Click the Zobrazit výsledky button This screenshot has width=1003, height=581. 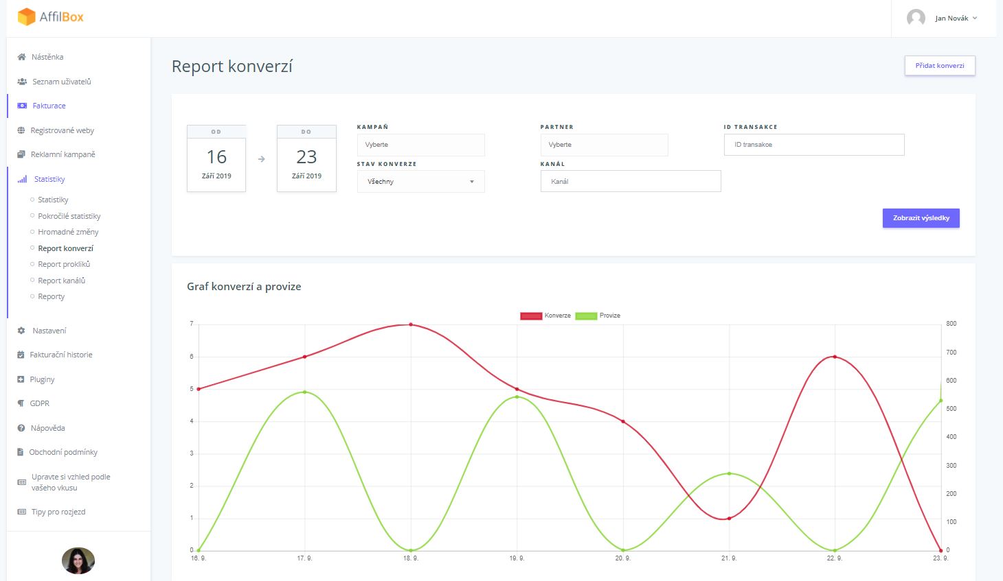pos(921,218)
